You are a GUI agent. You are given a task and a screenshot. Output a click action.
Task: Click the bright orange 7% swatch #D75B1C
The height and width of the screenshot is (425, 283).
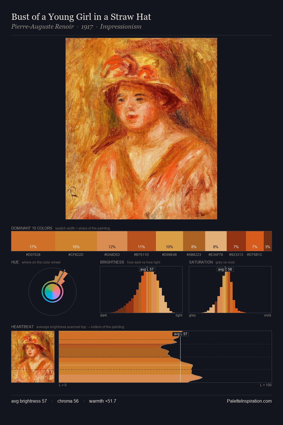[255, 241]
